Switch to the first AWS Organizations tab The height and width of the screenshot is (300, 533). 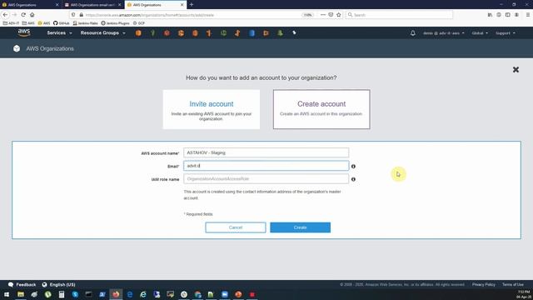pyautogui.click(x=30, y=5)
